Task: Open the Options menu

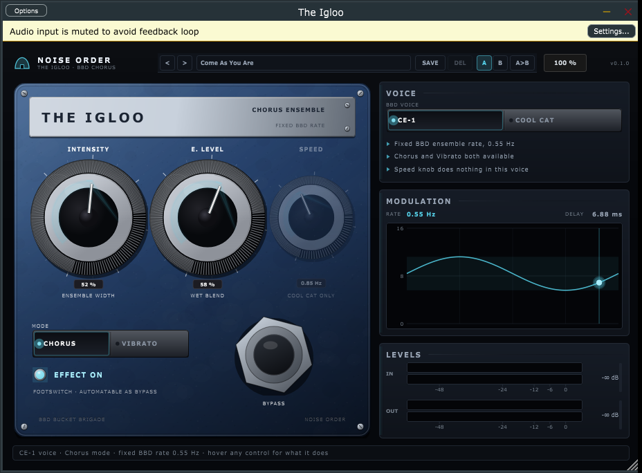Action: click(x=26, y=10)
